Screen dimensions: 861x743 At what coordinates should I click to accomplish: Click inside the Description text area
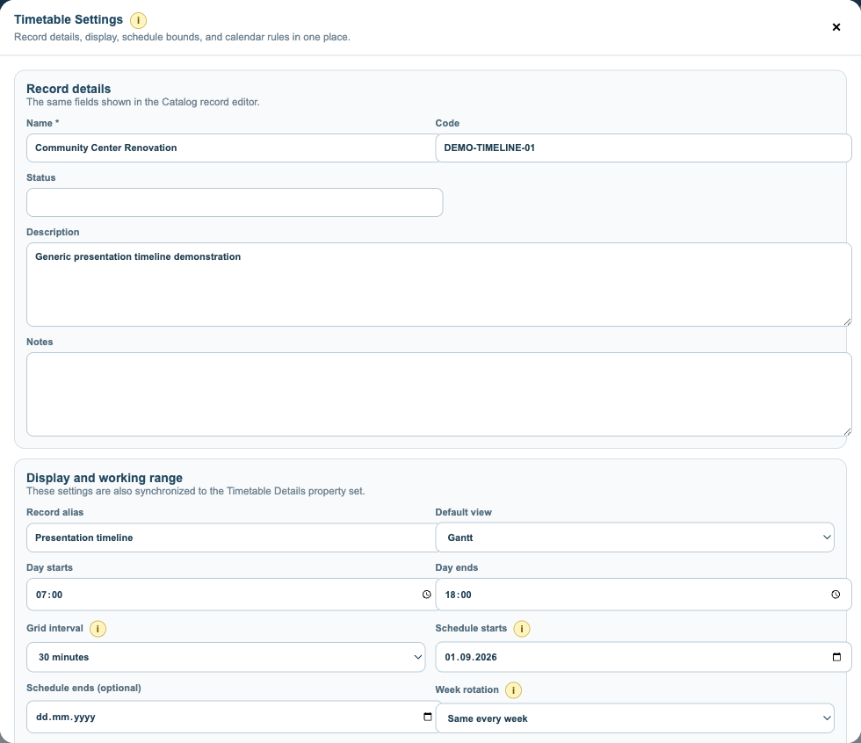pyautogui.click(x=439, y=285)
